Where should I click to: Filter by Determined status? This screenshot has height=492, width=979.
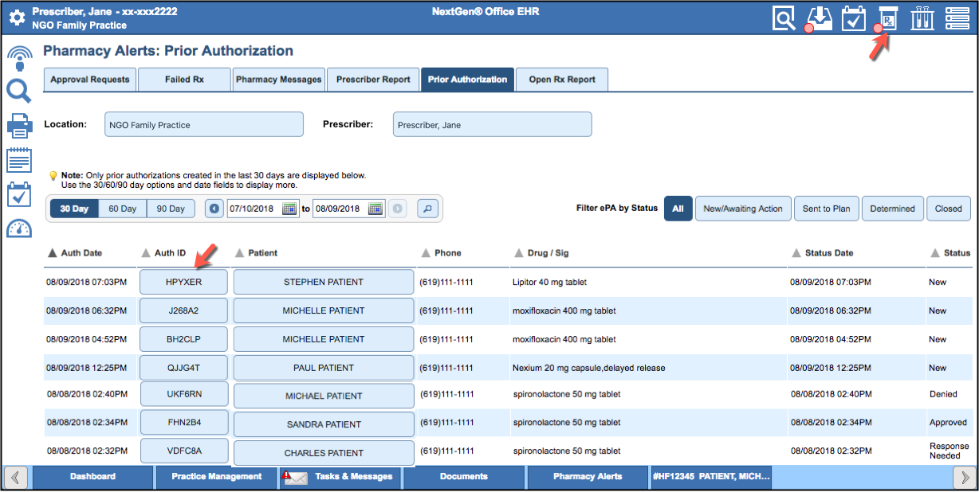(892, 209)
